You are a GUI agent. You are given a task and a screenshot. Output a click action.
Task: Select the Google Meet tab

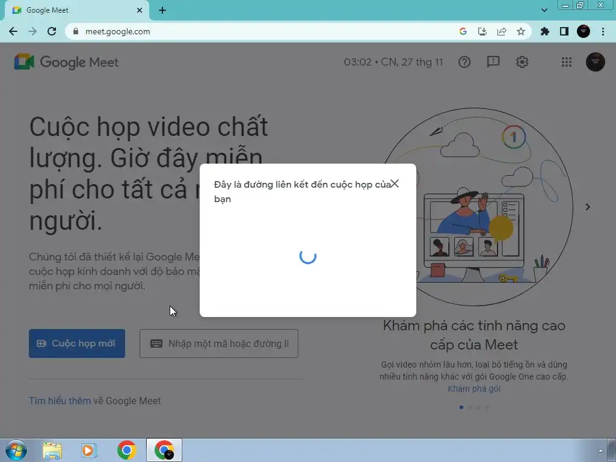(x=76, y=10)
